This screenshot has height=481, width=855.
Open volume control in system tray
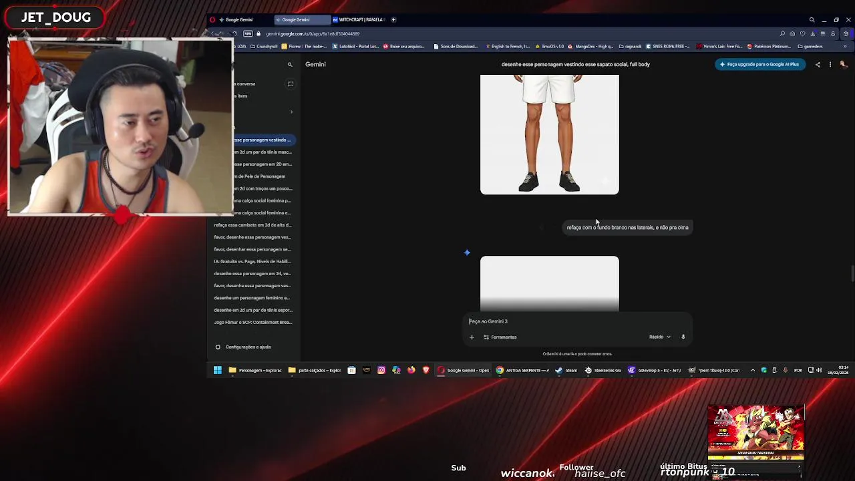click(819, 370)
